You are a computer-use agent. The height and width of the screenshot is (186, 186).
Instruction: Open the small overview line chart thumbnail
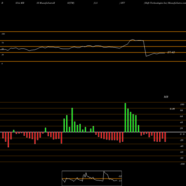point(92,178)
